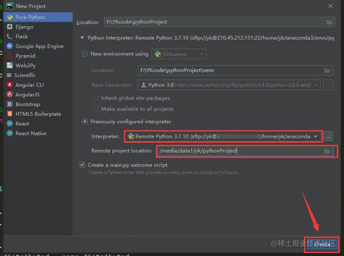344x256 pixels.
Task: Select Pure Python in the project type list
Action: point(38,17)
